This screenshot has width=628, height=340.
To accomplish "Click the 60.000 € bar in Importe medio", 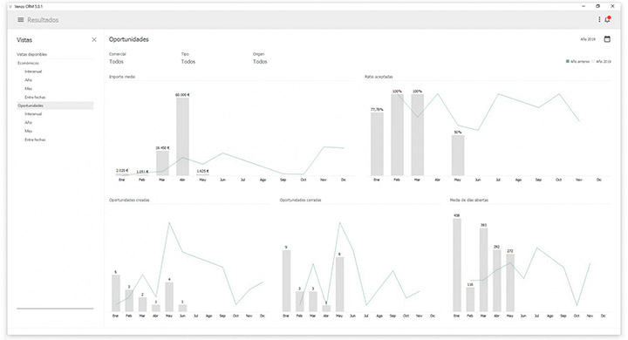I will (182, 136).
